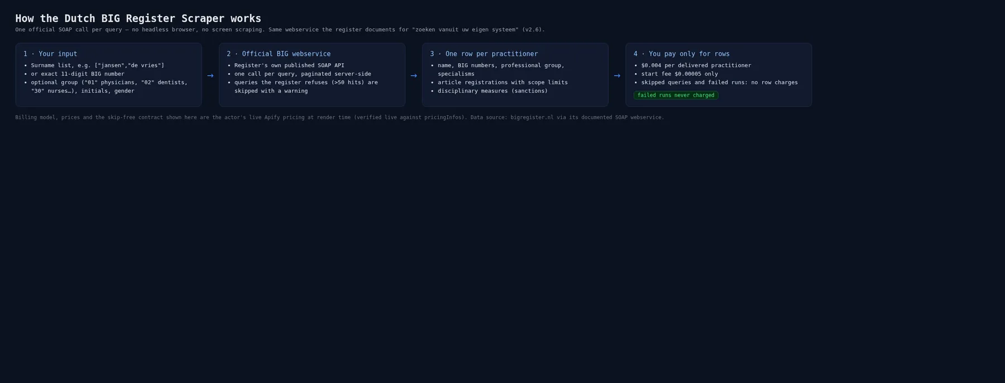Click the heading 'How the Dutch BIG Register Scraper works'

(x=138, y=18)
